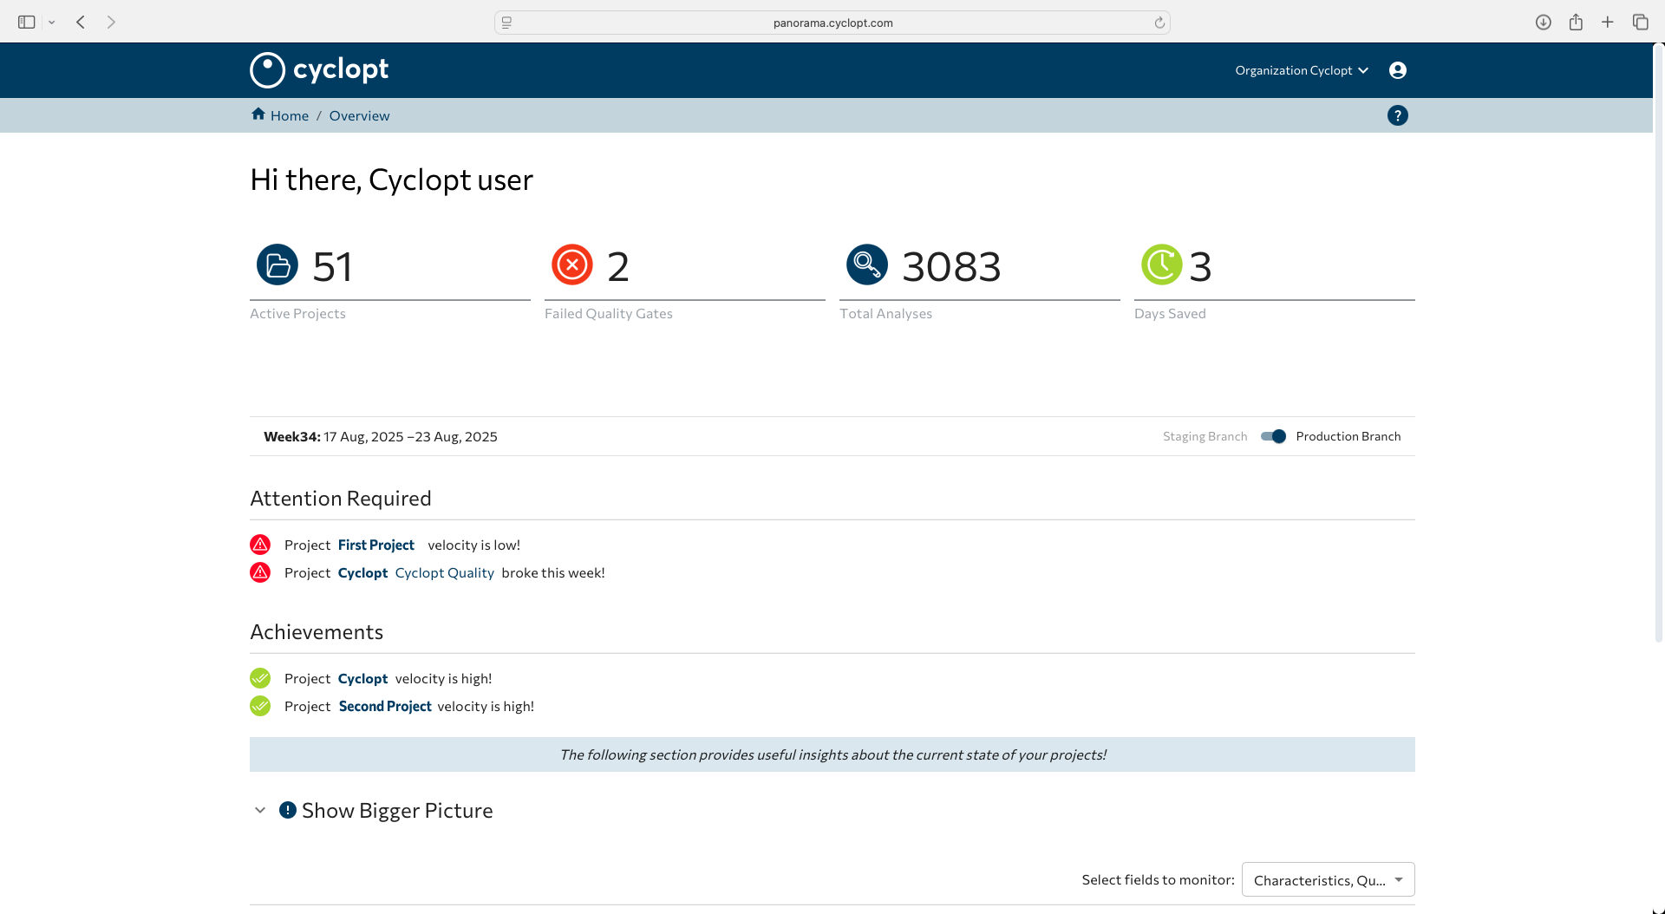Click the 51 Active Projects count

pyautogui.click(x=332, y=266)
